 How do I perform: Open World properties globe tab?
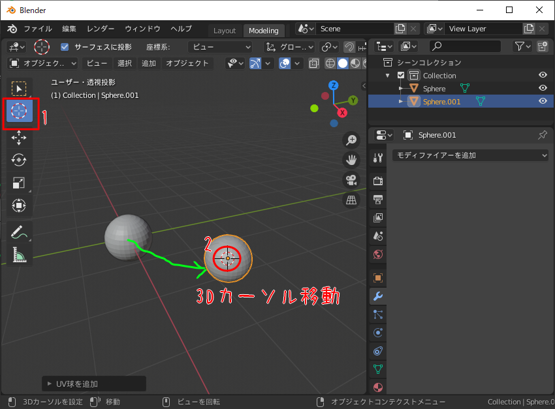pos(378,254)
